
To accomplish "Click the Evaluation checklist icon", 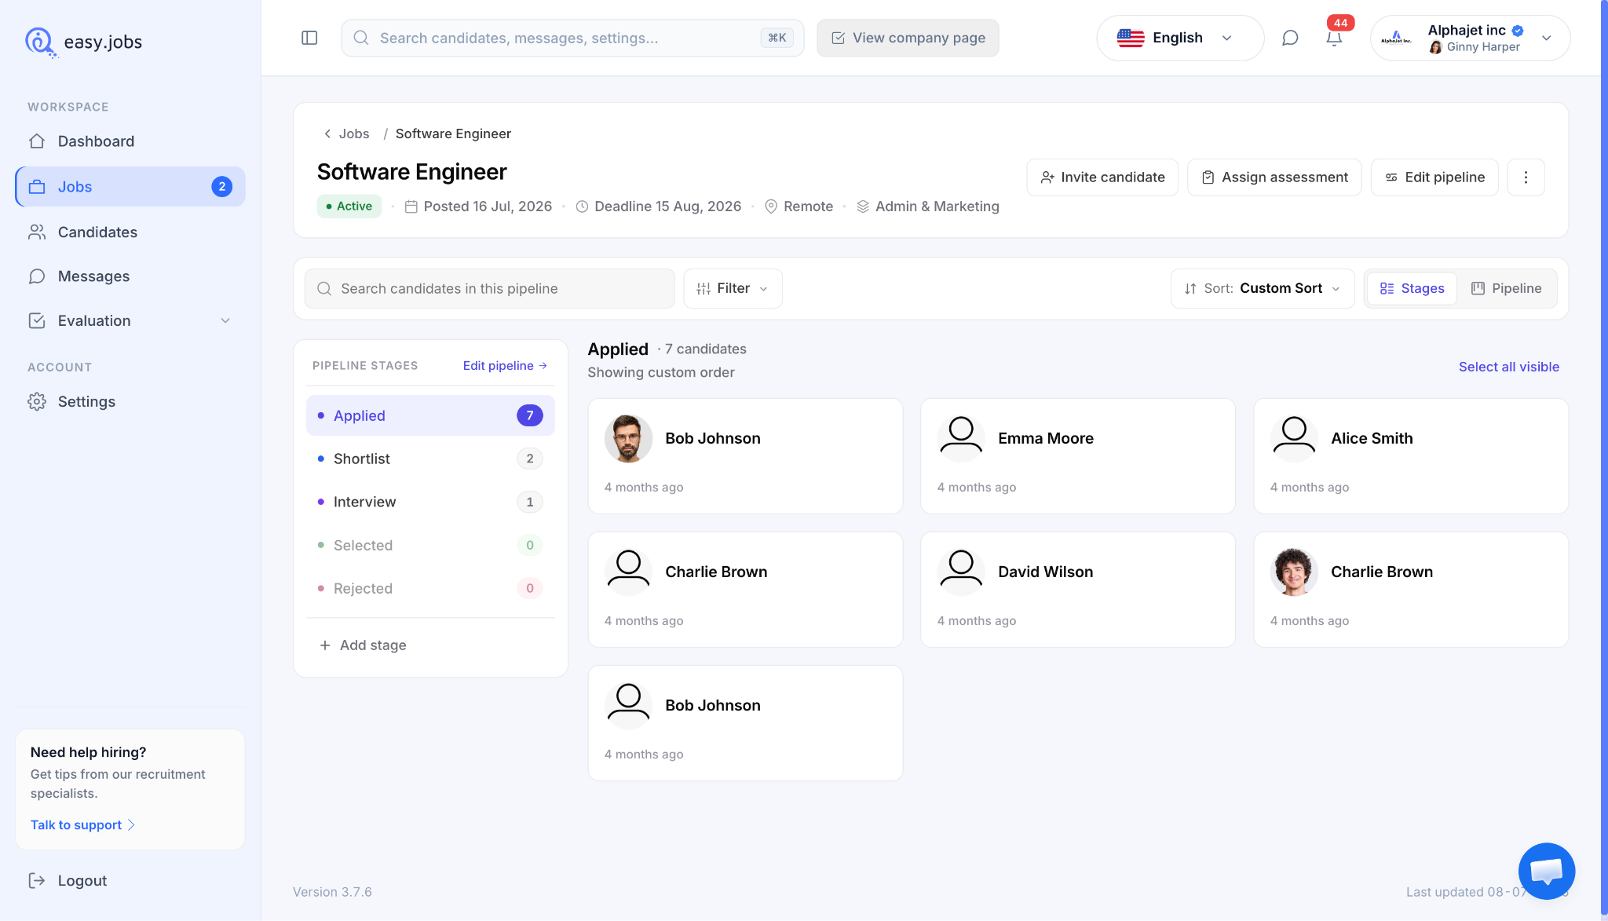I will pos(37,320).
